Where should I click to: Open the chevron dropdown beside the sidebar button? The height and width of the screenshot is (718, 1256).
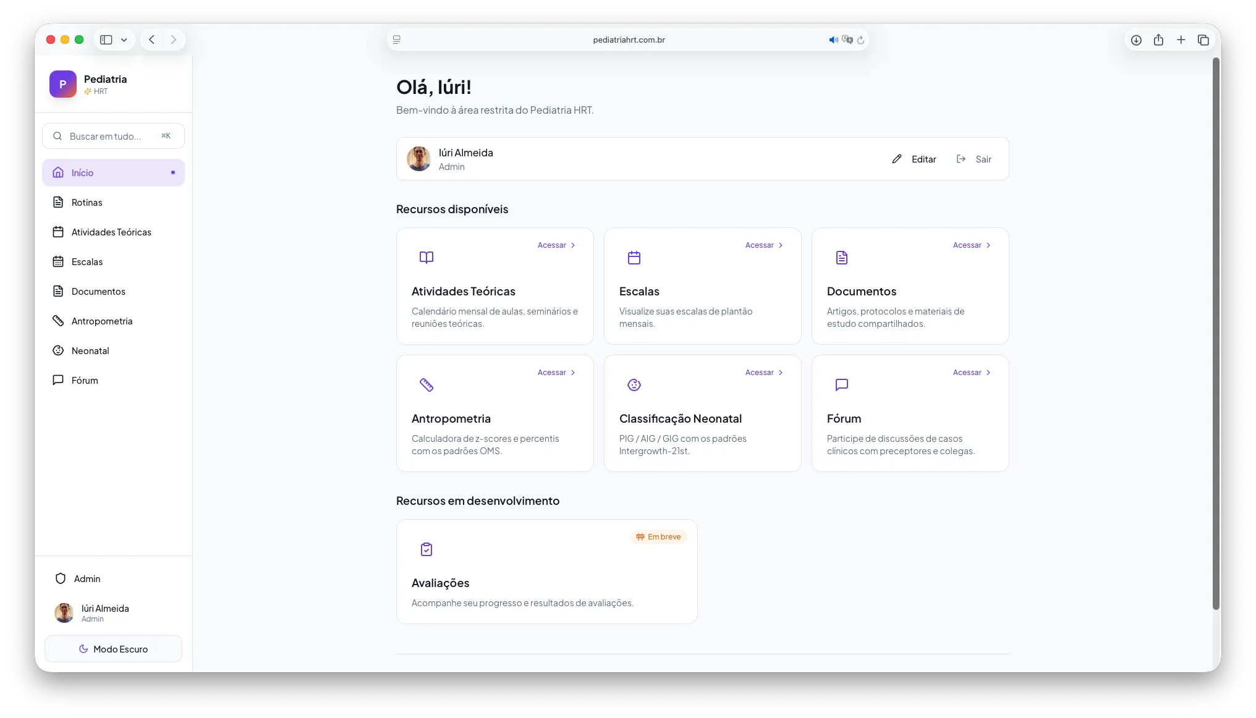click(124, 40)
